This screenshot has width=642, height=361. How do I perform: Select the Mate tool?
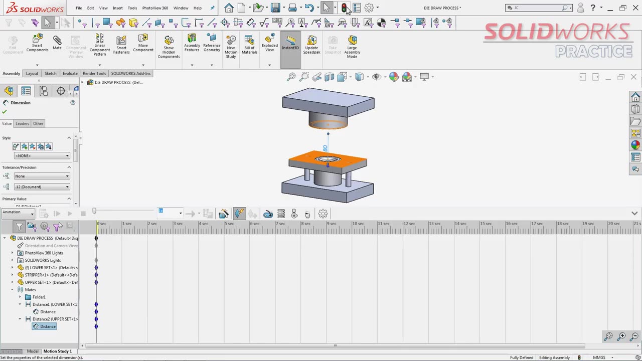pyautogui.click(x=57, y=43)
